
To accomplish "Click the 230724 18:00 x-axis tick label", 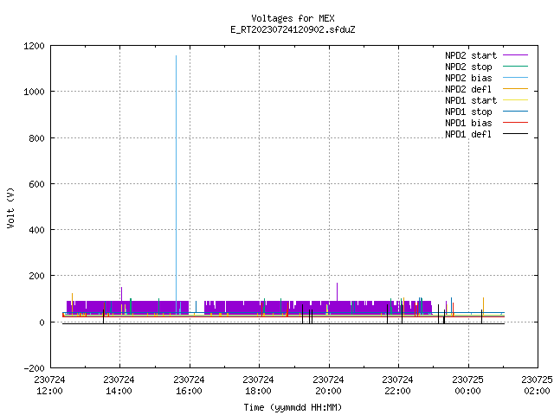I will pos(258,386).
